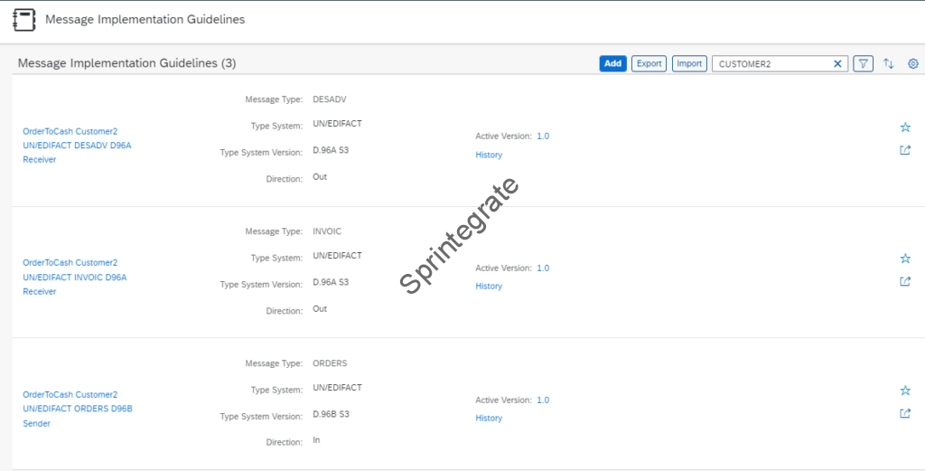
Task: Click the DESADV message type value
Action: click(x=329, y=99)
